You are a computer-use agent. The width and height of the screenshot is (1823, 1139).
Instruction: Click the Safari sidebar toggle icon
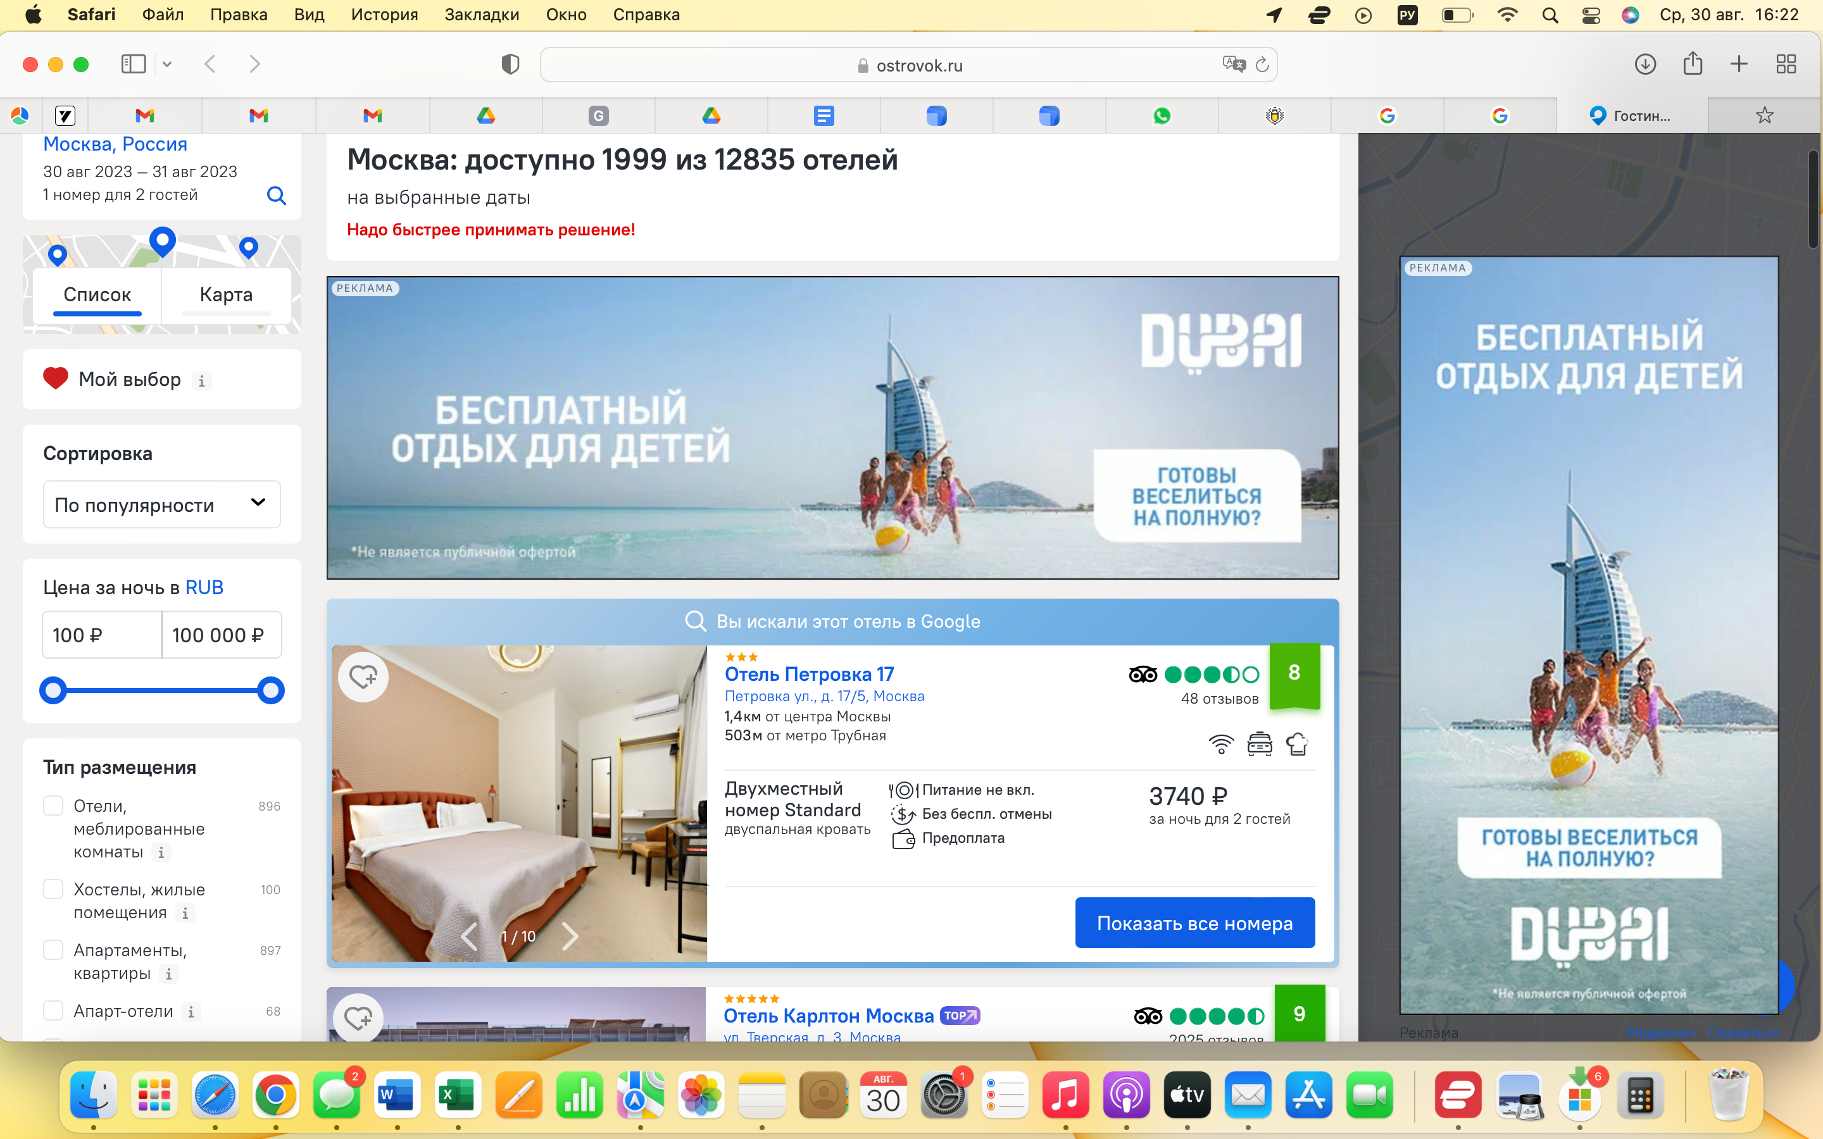134,64
